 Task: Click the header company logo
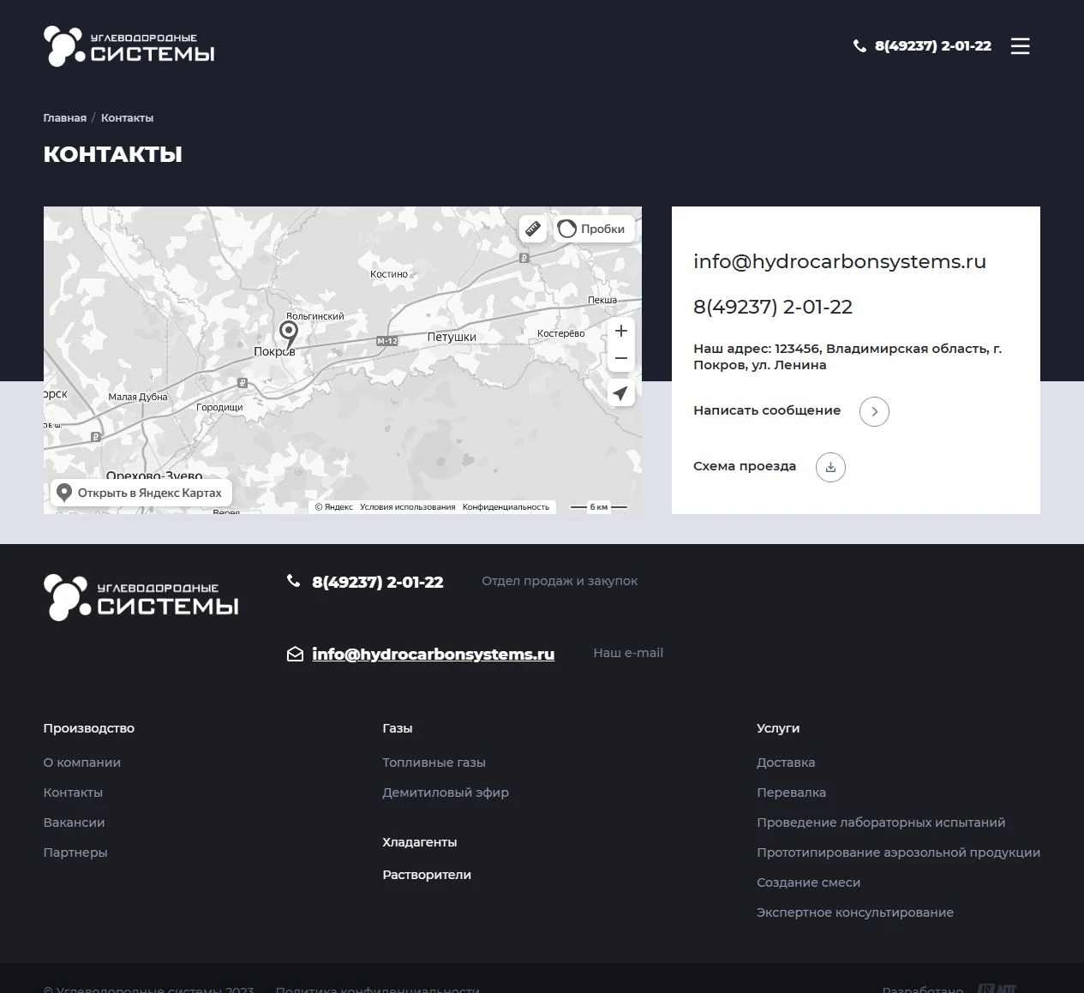click(x=129, y=46)
